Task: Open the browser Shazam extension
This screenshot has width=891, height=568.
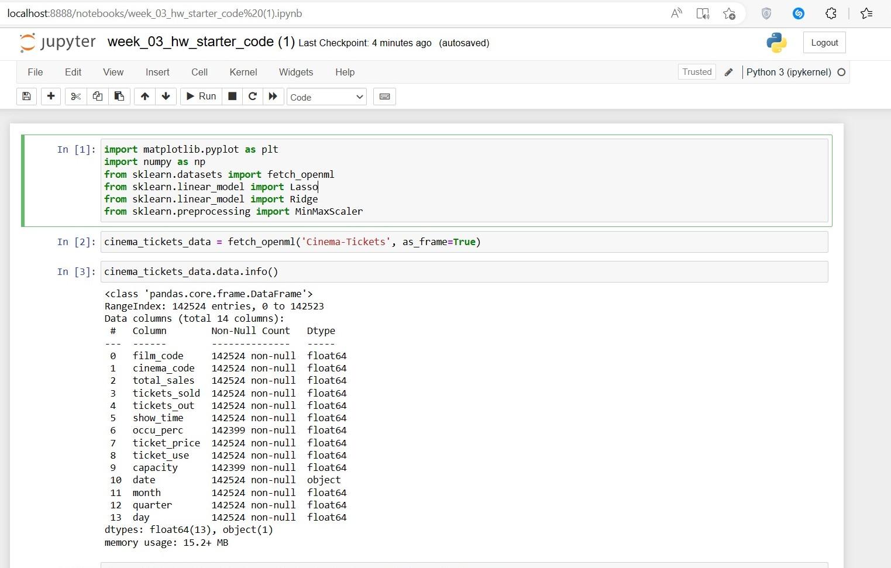Action: click(798, 13)
